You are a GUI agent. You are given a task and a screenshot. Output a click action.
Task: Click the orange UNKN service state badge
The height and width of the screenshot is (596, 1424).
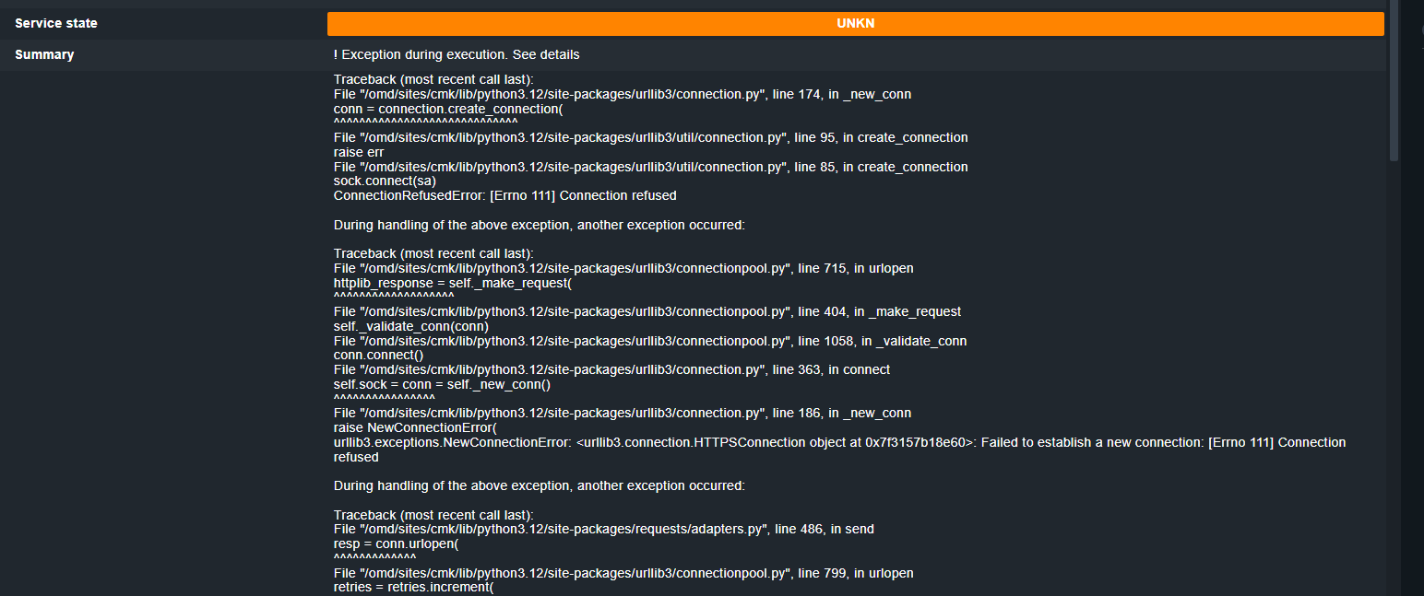(x=855, y=24)
